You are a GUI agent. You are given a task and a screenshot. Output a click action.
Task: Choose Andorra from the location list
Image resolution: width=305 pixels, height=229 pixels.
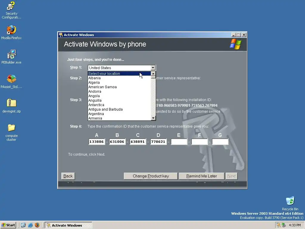click(119, 92)
